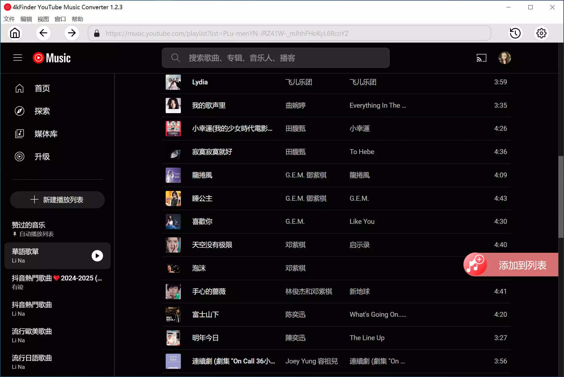Focus the URL address bar

(x=289, y=33)
